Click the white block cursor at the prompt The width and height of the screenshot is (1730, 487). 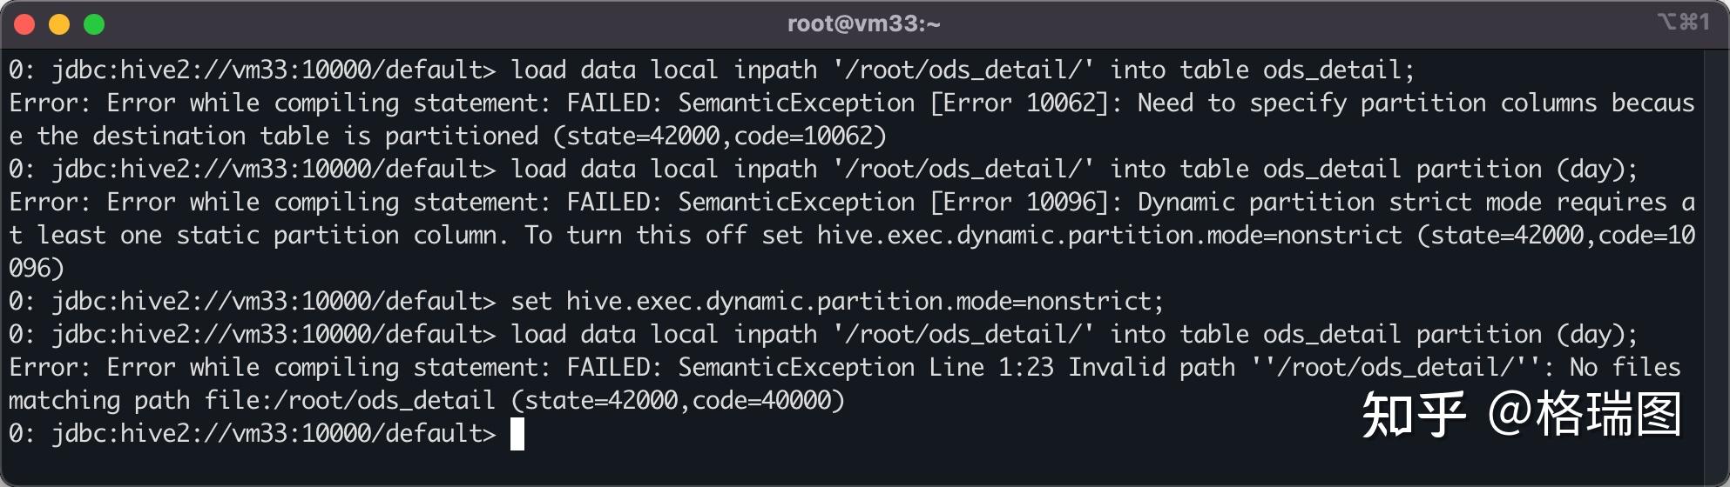[517, 433]
